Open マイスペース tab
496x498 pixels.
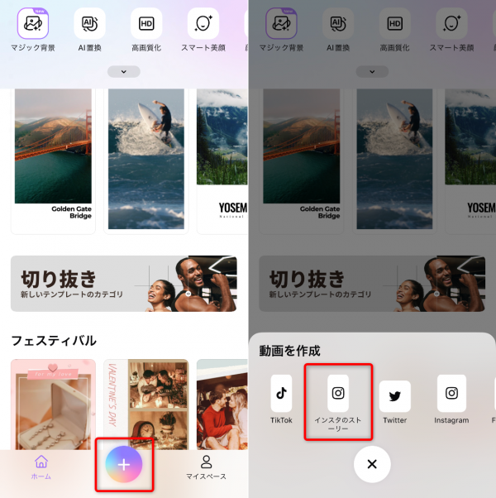click(207, 467)
